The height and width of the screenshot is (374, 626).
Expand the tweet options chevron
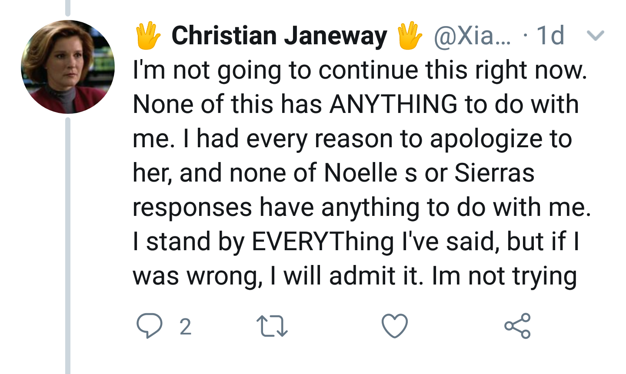595,36
